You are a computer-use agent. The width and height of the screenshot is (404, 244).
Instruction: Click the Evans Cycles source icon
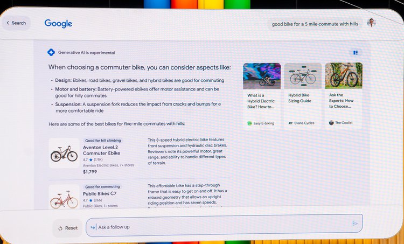(290, 123)
